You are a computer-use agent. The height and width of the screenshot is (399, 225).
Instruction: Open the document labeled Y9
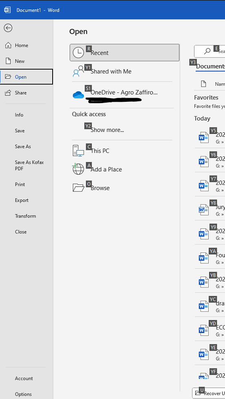(210, 234)
